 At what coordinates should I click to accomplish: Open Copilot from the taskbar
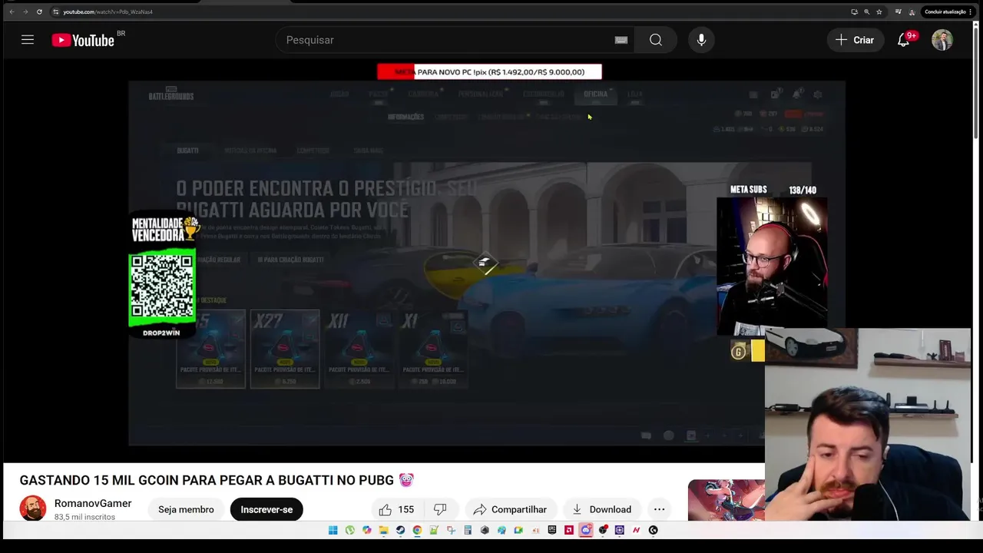click(x=367, y=530)
